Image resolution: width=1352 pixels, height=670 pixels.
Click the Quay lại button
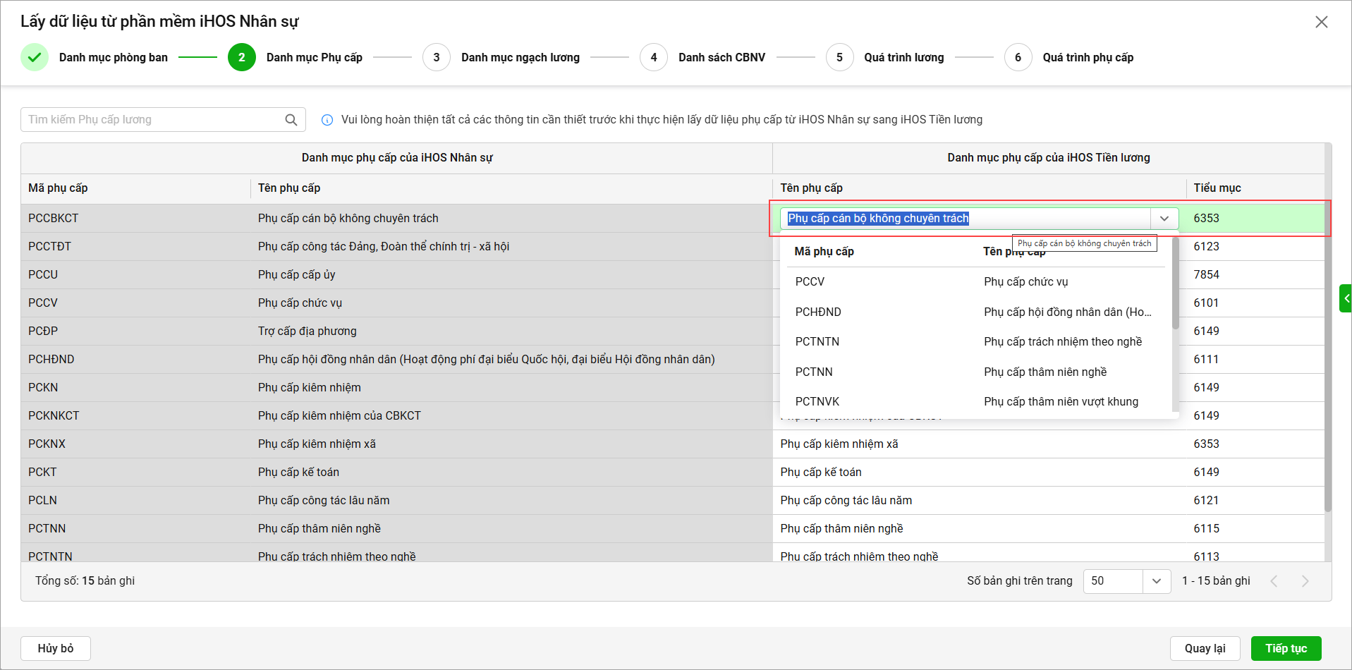[1205, 648]
